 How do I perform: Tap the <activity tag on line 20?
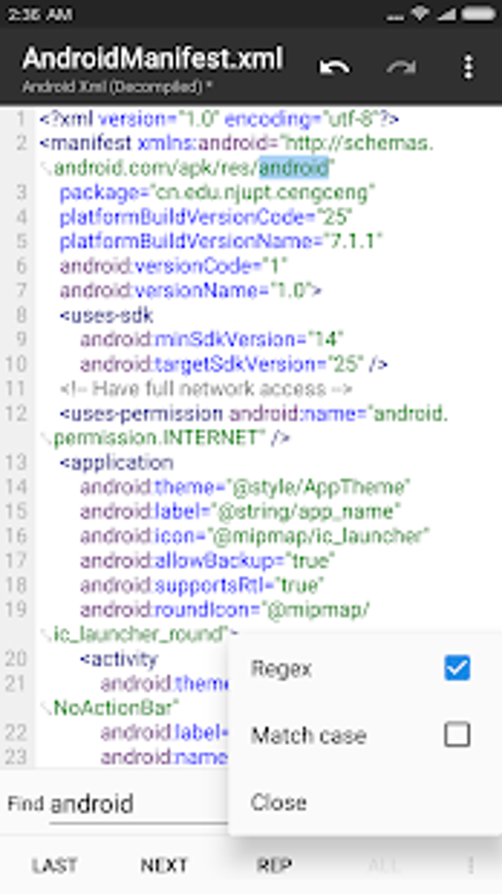pos(119,659)
